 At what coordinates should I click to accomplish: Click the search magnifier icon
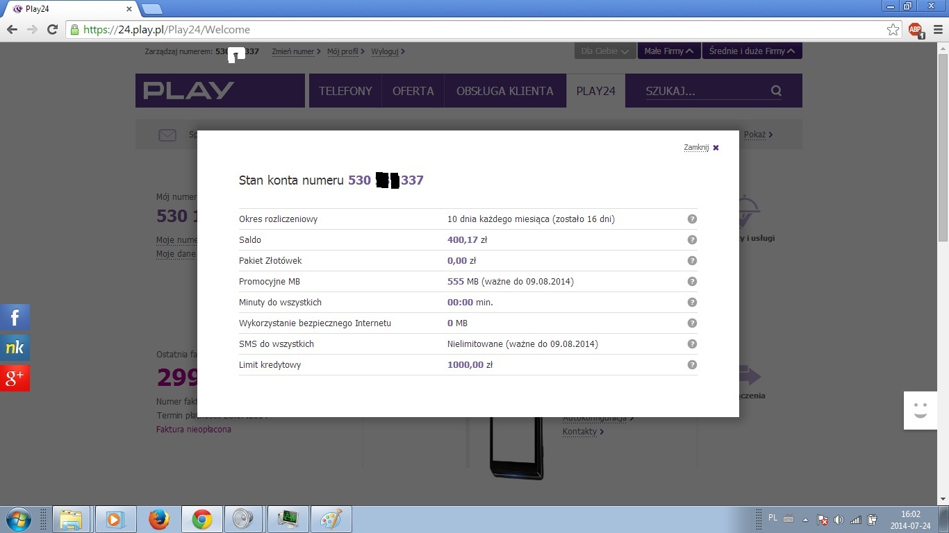pos(776,91)
